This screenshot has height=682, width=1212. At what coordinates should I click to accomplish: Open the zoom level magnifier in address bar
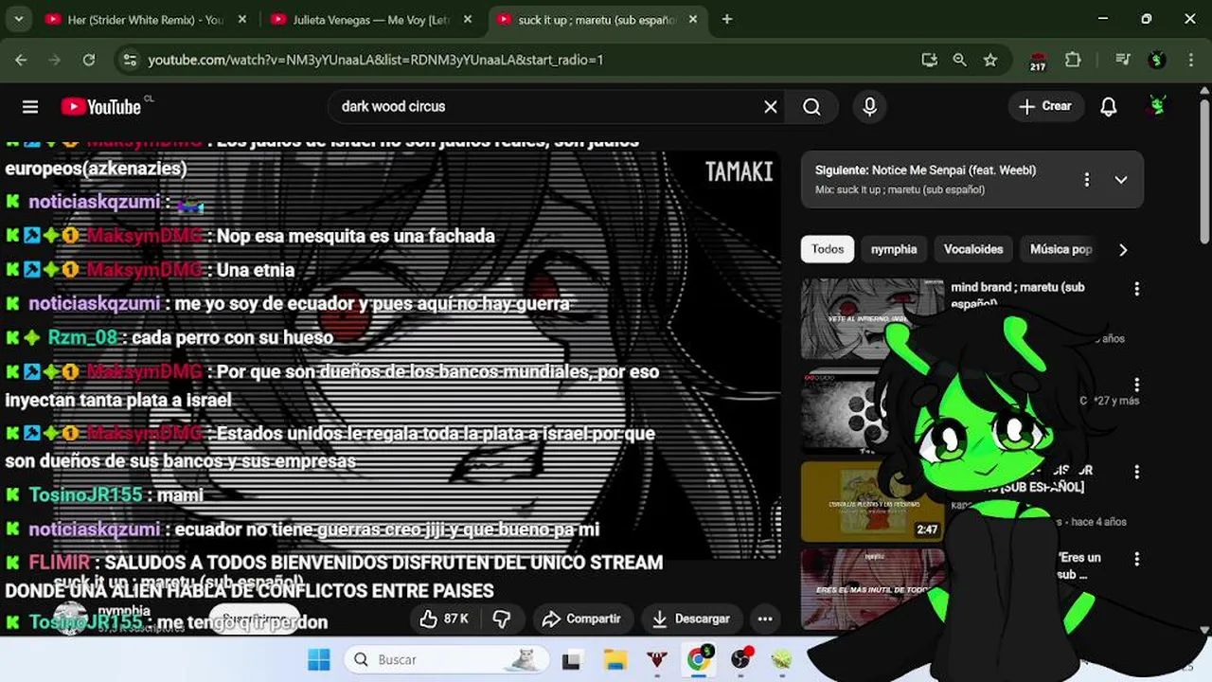(x=960, y=60)
